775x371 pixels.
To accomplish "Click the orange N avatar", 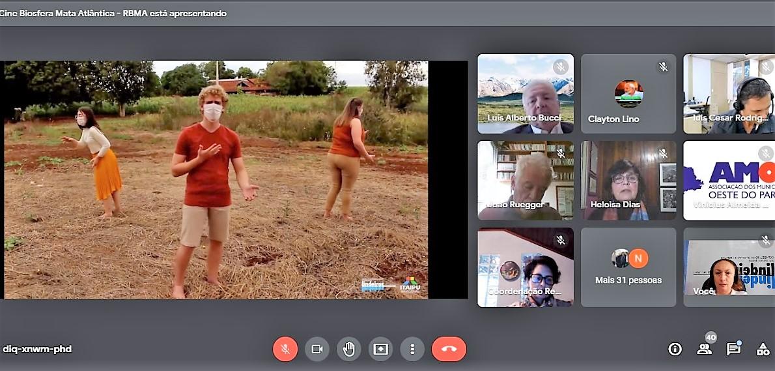I will click(638, 258).
